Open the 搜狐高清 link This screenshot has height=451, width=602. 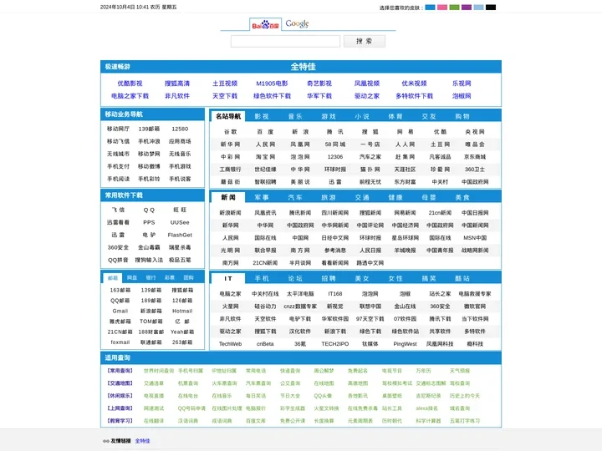177,84
